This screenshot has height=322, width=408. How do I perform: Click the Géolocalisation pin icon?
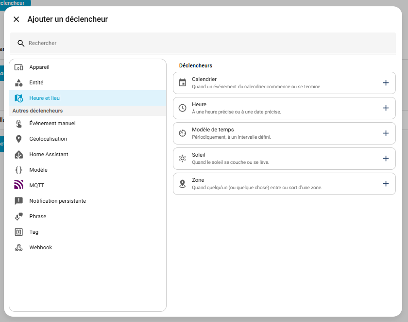(x=19, y=139)
